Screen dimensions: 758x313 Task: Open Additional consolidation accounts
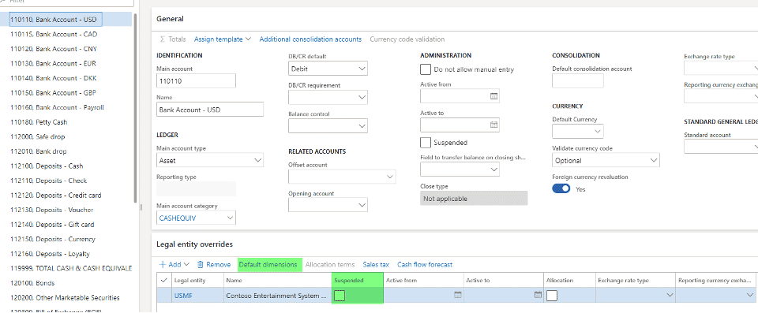click(310, 39)
